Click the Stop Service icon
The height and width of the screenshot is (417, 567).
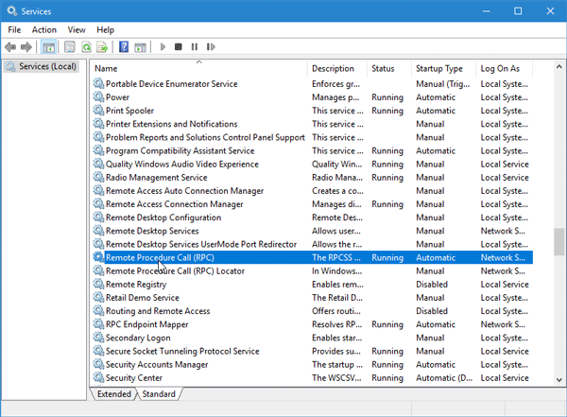coord(179,47)
